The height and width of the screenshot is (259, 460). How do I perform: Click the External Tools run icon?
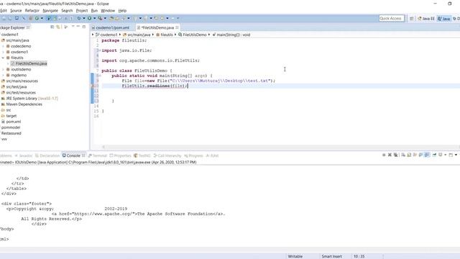tap(100, 18)
